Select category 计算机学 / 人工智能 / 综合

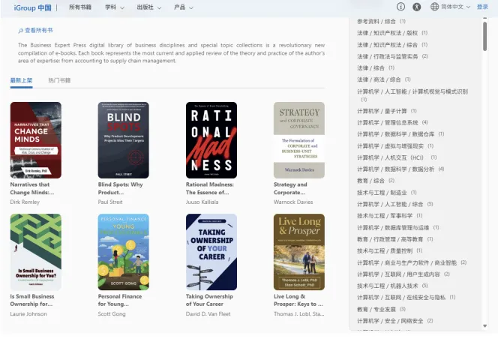394,204
